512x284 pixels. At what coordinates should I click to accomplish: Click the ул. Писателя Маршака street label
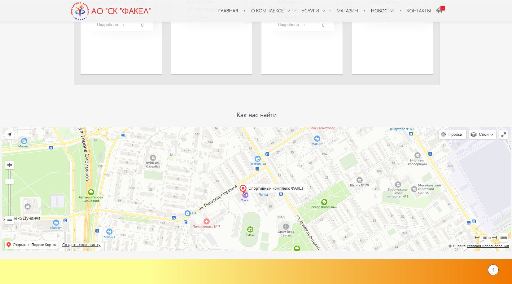click(218, 198)
